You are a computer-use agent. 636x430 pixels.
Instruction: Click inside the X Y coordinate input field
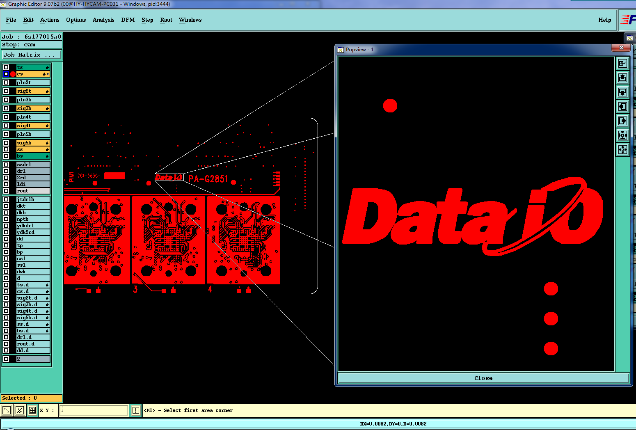[x=94, y=410]
